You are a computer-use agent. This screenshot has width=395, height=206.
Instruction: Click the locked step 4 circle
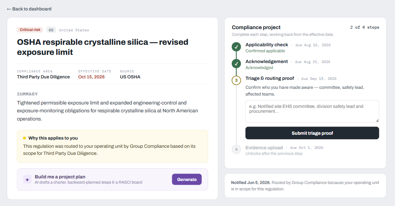tap(236, 149)
